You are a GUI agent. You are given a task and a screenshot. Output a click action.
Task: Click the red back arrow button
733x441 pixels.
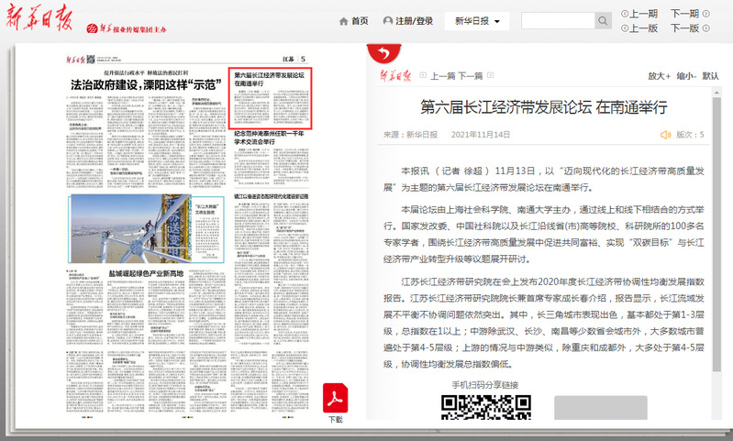(x=383, y=53)
